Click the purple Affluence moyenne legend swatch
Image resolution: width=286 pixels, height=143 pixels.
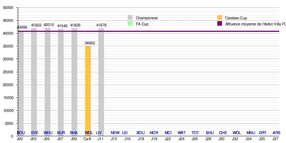pos(220,24)
